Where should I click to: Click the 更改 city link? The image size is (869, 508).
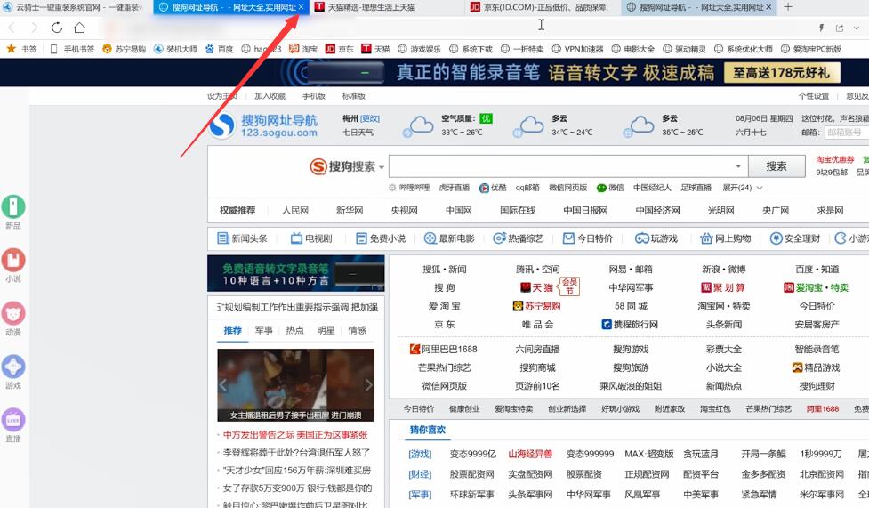(370, 118)
